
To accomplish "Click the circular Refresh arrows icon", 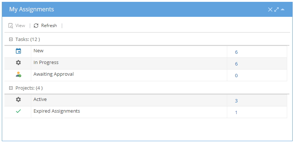I will 36,26.
